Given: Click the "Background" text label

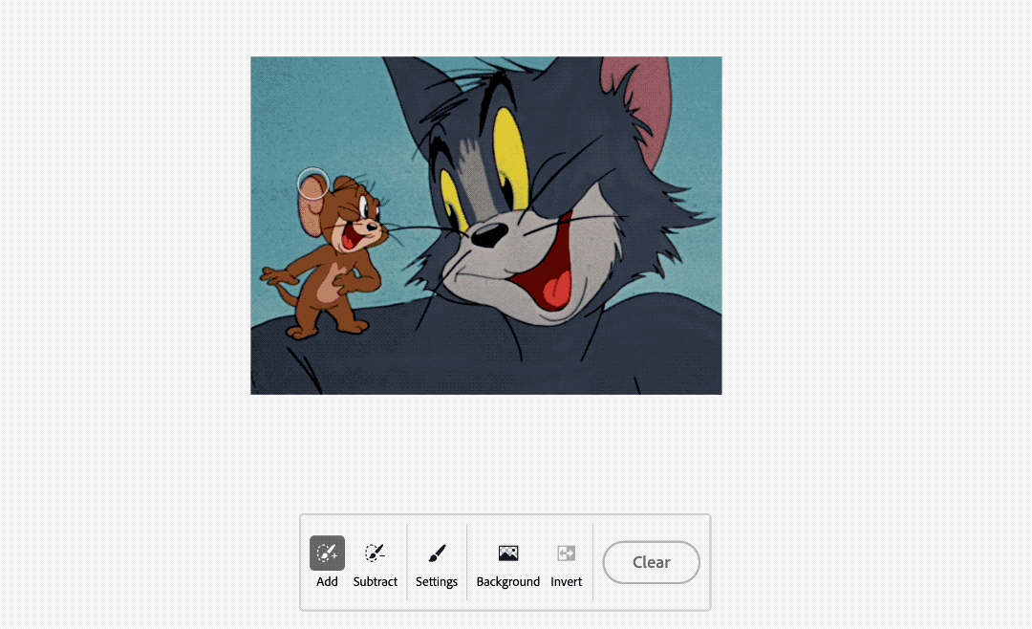Looking at the screenshot, I should coord(508,581).
